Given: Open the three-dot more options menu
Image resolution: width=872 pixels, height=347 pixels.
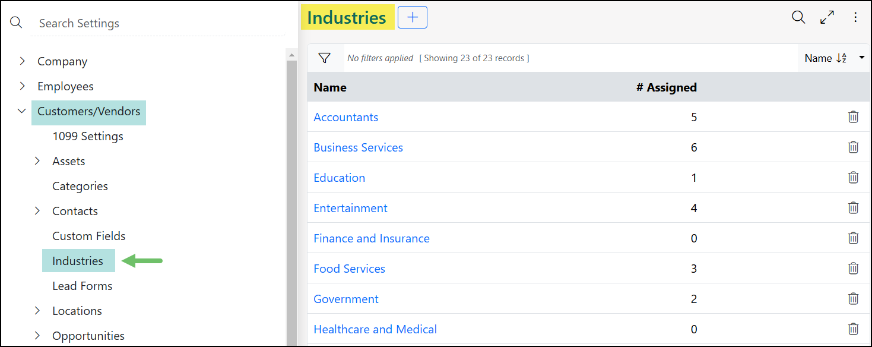Looking at the screenshot, I should [855, 17].
